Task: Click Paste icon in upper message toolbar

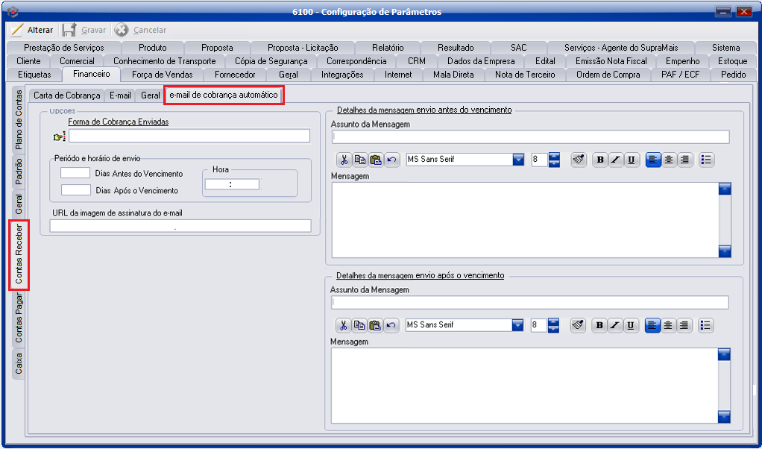Action: (376, 160)
